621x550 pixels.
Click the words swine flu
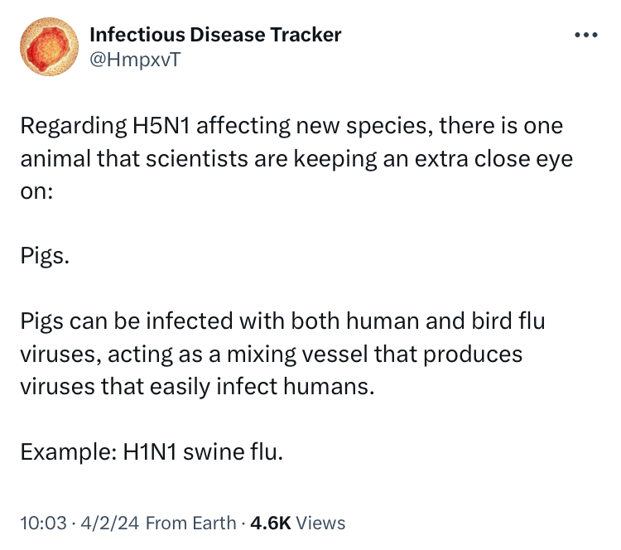[x=233, y=451]
